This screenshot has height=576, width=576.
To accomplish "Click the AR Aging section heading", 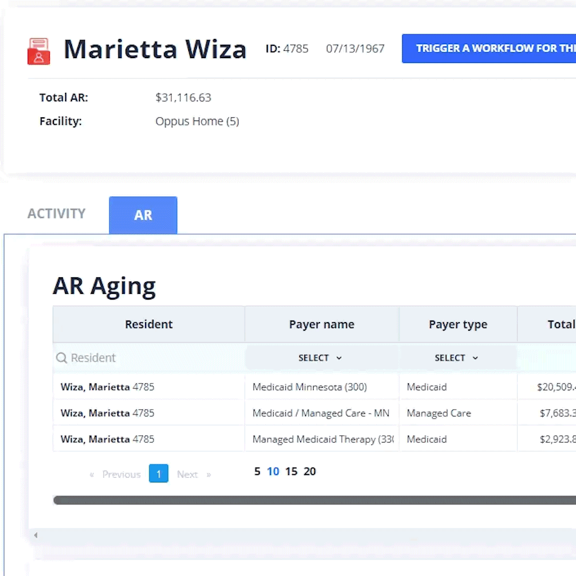I will 105,286.
